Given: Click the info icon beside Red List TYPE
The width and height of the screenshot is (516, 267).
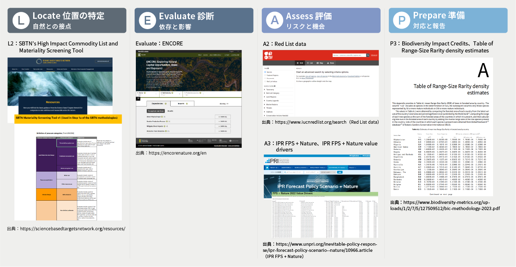Looking at the screenshot, I should coord(268,68).
